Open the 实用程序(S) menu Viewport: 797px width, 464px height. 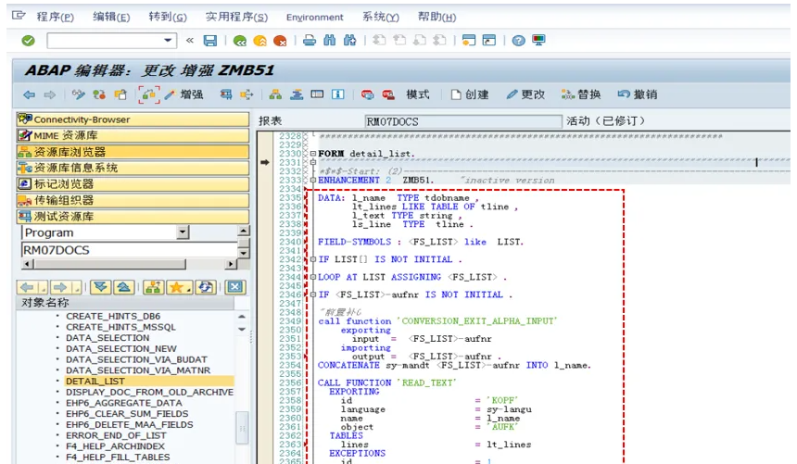[x=236, y=17]
